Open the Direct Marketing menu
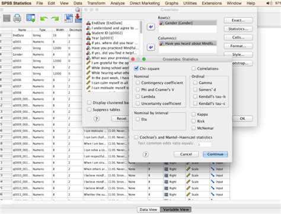281x214 pixels. [145, 3]
